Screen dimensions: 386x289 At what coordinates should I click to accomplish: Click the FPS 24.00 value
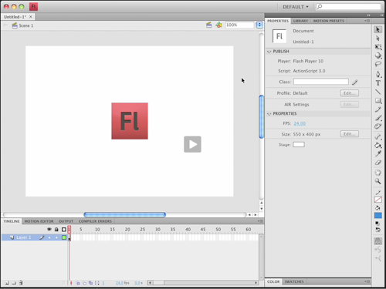point(300,123)
